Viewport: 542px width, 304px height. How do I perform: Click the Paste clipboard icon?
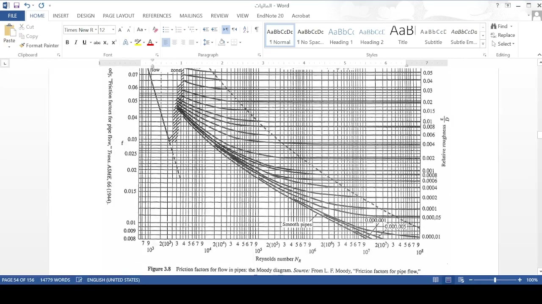[x=9, y=30]
